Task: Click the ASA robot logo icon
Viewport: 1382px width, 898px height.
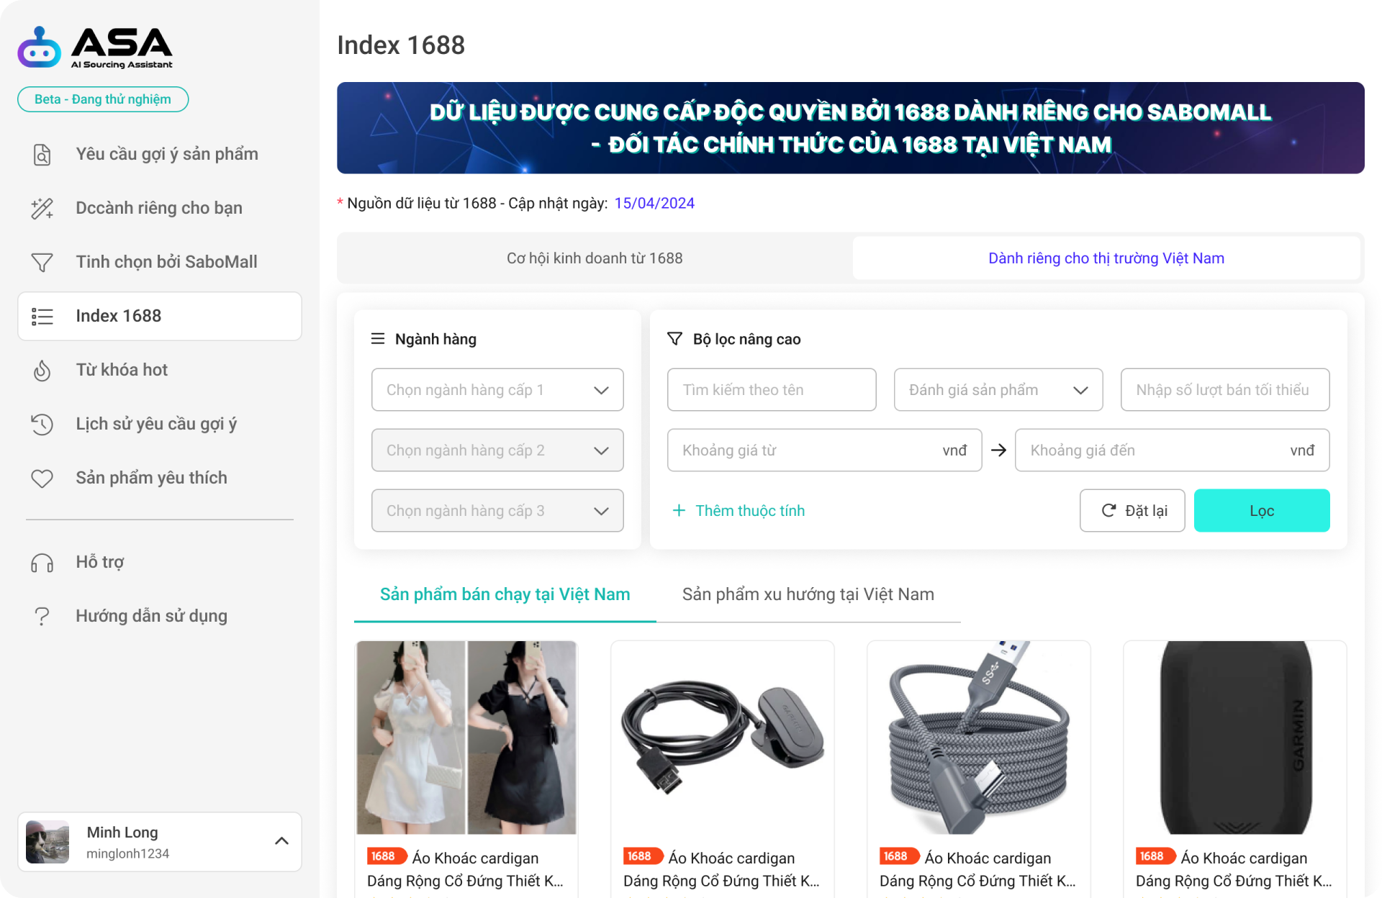Action: pyautogui.click(x=40, y=47)
